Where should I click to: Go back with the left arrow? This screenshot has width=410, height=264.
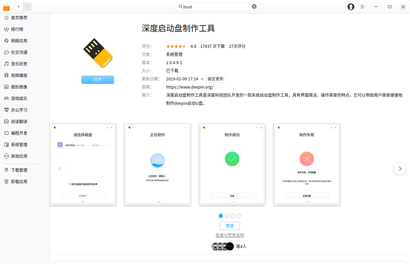[x=19, y=6]
